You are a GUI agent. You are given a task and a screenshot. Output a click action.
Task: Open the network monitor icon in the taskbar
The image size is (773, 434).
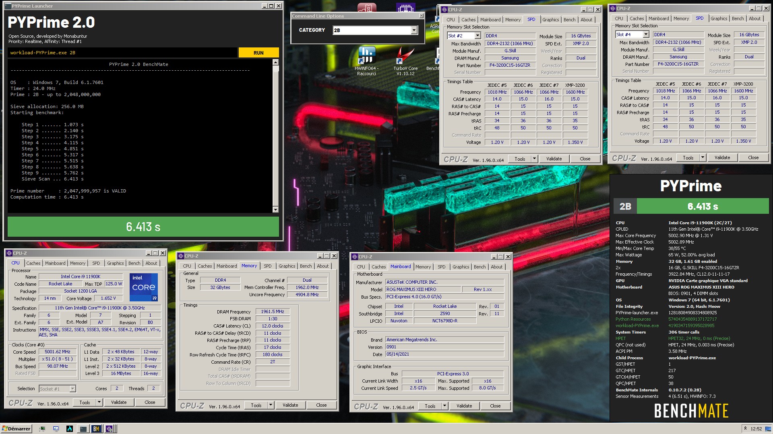tap(42, 429)
